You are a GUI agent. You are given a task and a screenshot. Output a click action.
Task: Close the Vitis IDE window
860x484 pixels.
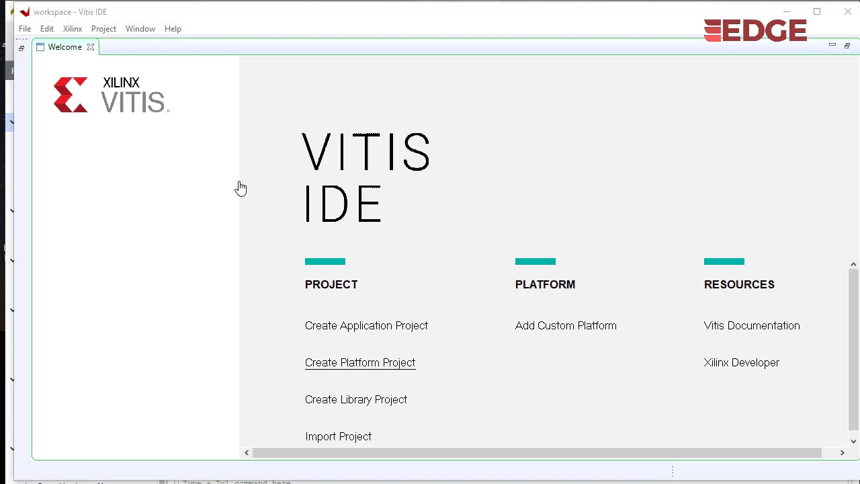click(847, 11)
